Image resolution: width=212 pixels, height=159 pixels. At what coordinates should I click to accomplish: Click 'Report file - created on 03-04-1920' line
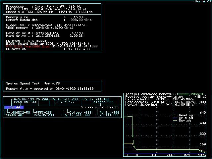coord(50,89)
